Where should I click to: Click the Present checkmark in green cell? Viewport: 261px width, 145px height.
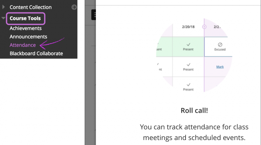pyautogui.click(x=188, y=45)
